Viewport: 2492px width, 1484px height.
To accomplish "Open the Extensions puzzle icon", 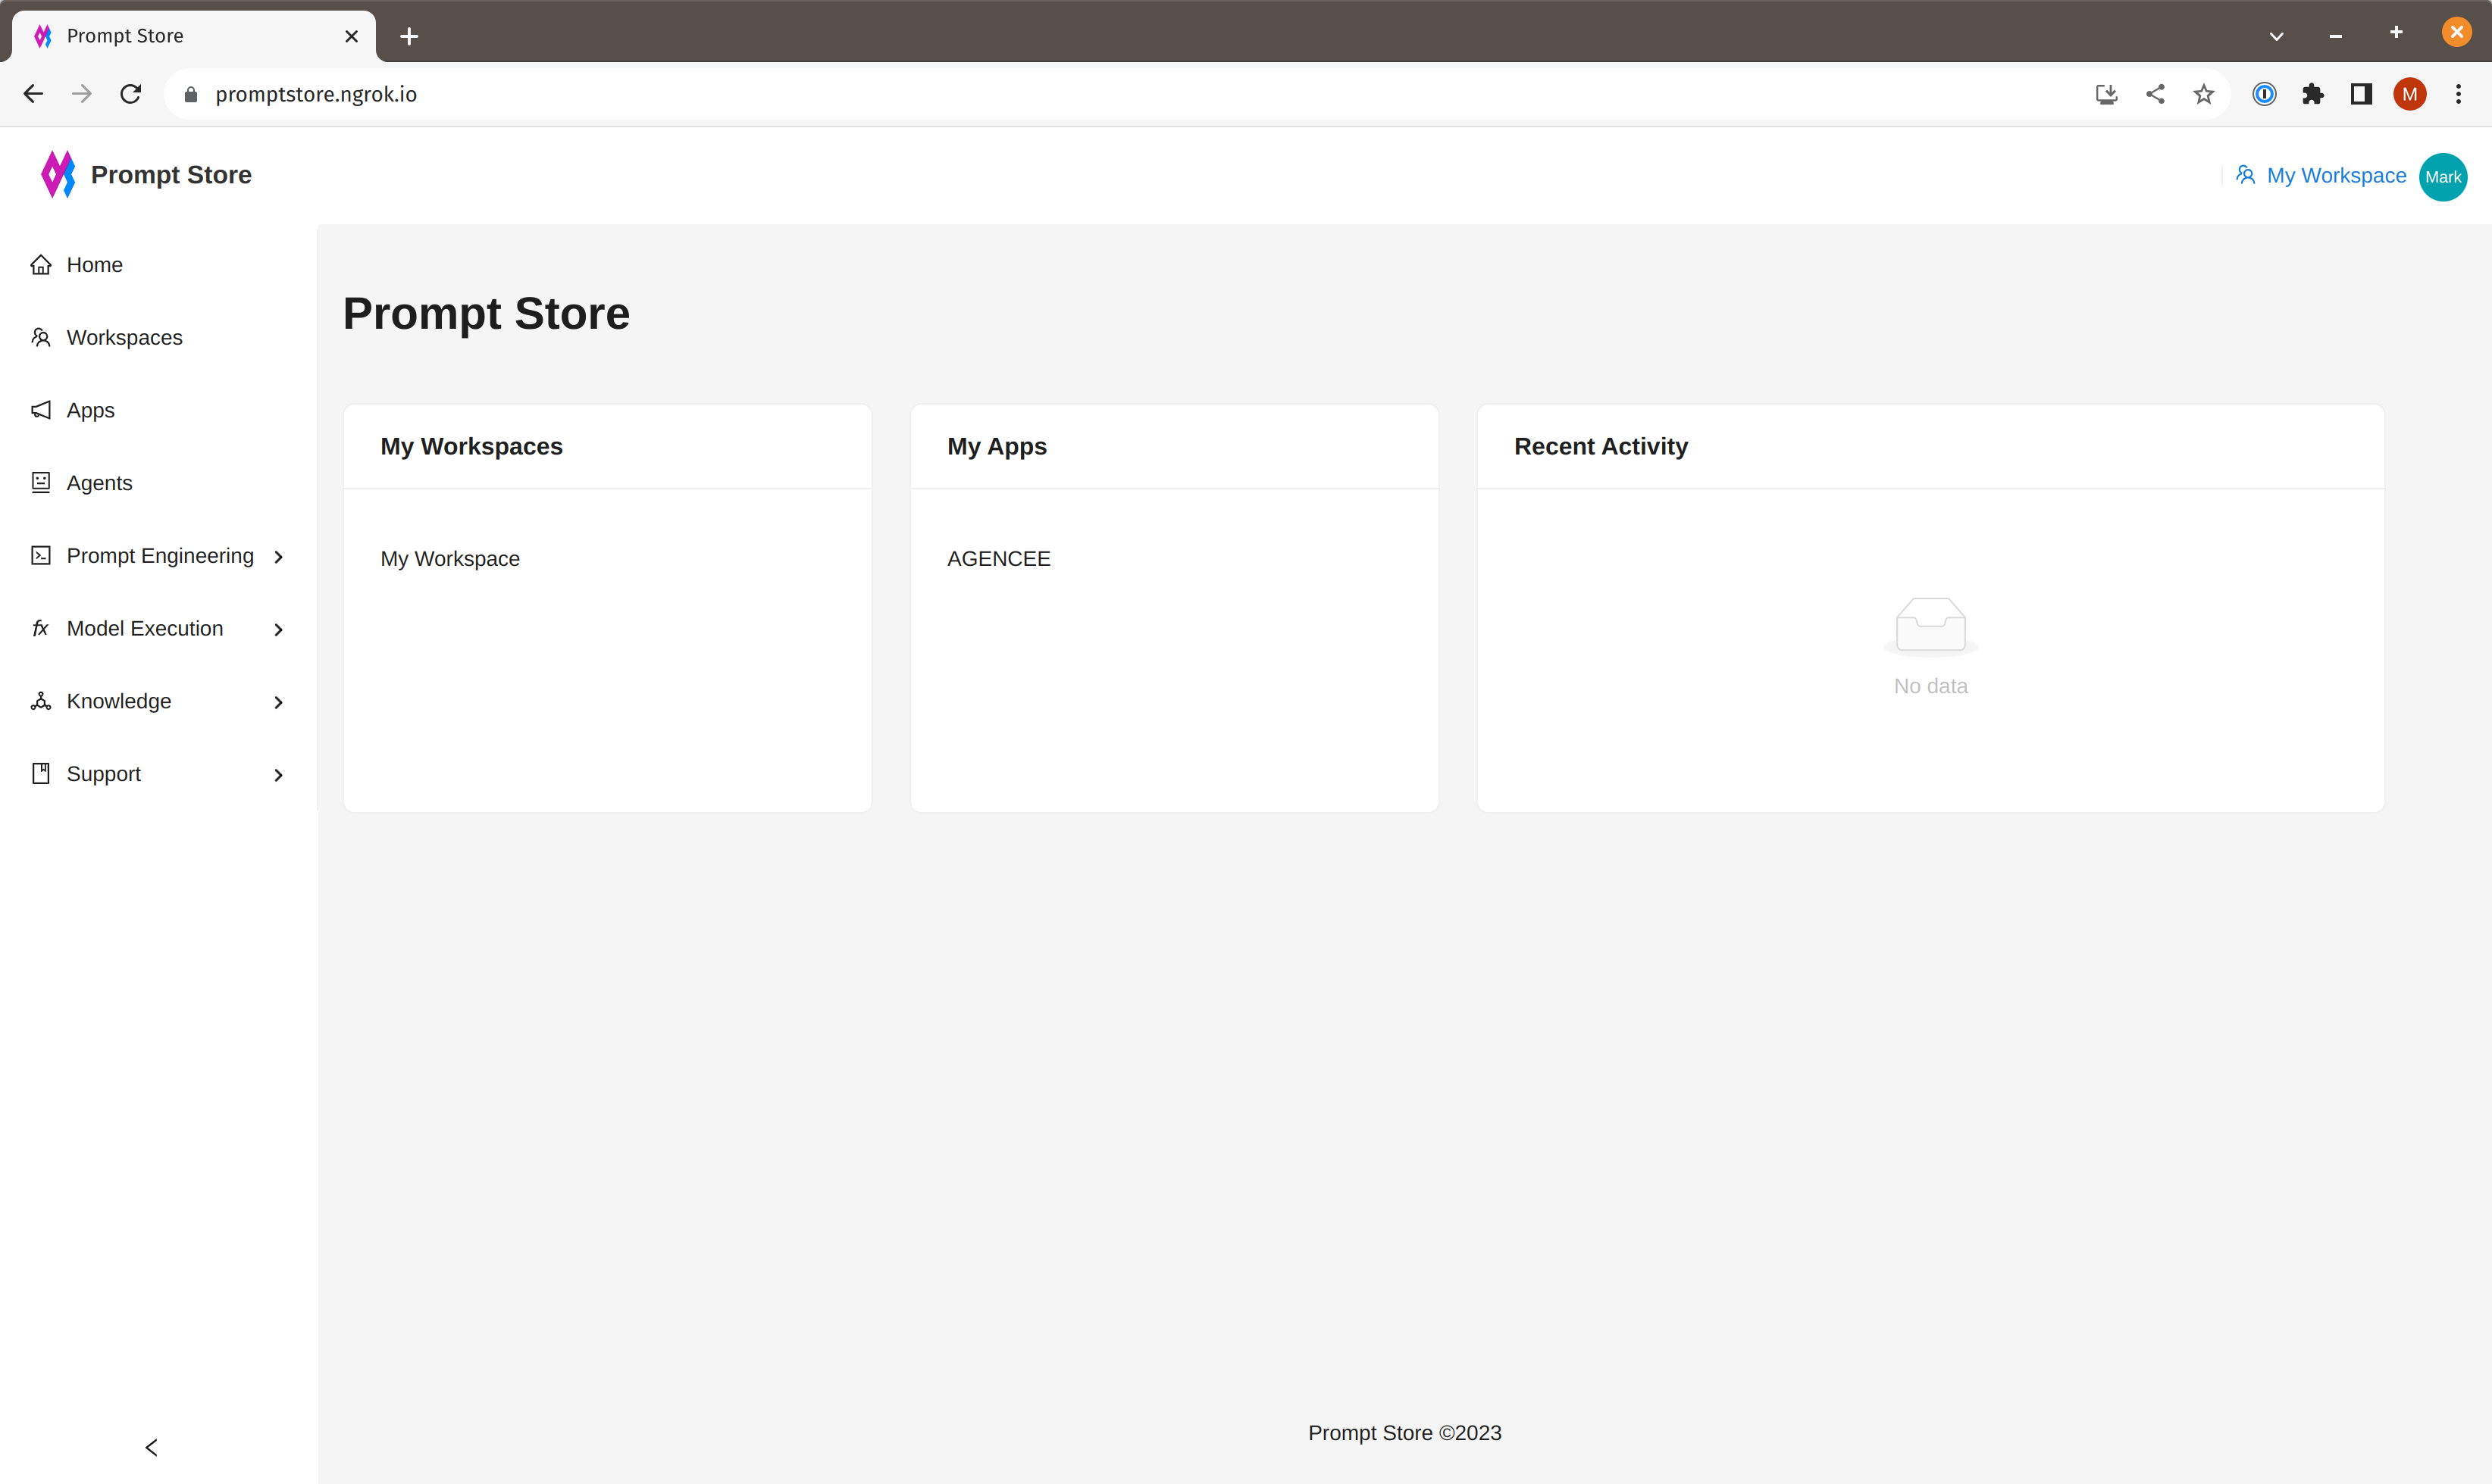I will pyautogui.click(x=2313, y=94).
